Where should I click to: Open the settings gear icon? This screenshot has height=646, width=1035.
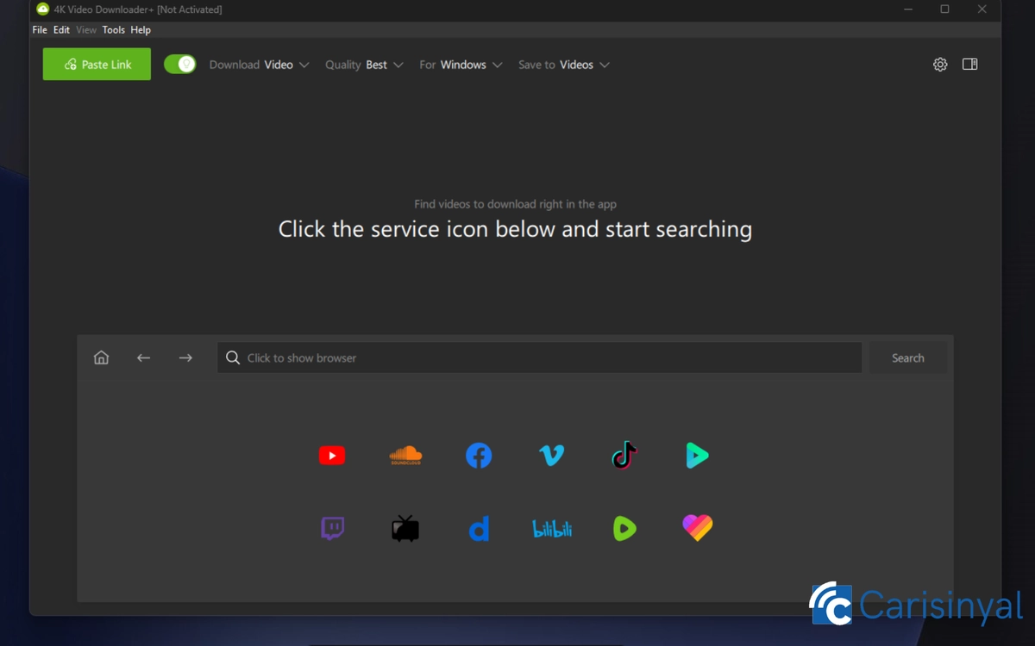click(x=940, y=65)
